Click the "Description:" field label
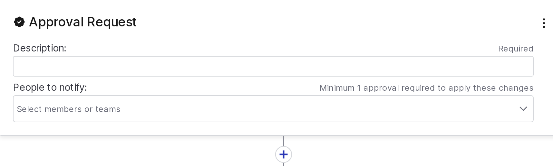553x166 pixels. coord(40,48)
